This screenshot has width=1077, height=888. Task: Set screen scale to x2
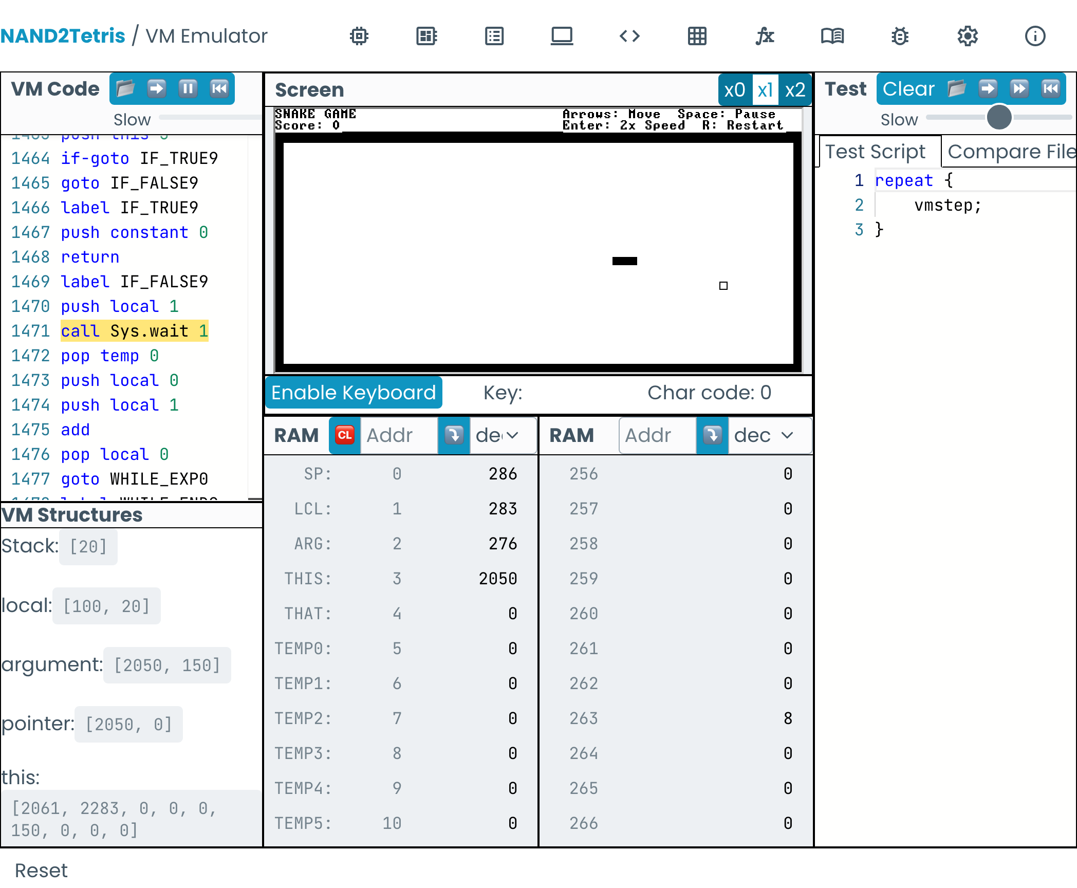795,90
